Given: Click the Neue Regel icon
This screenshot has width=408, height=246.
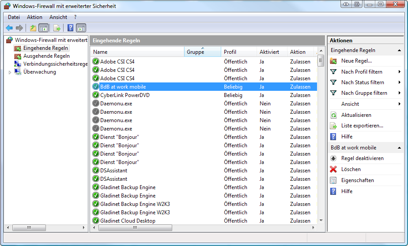Looking at the screenshot, I should pyautogui.click(x=333, y=61).
